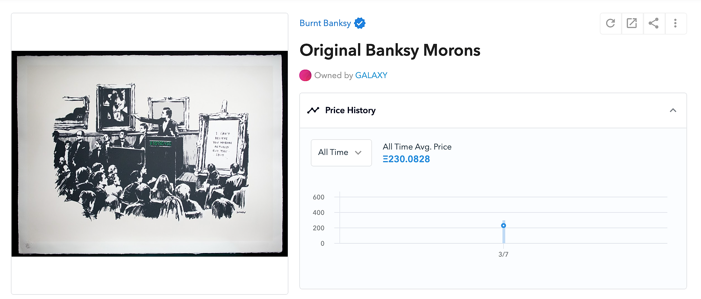The width and height of the screenshot is (701, 299).
Task: Click the share icon
Action: pyautogui.click(x=654, y=23)
